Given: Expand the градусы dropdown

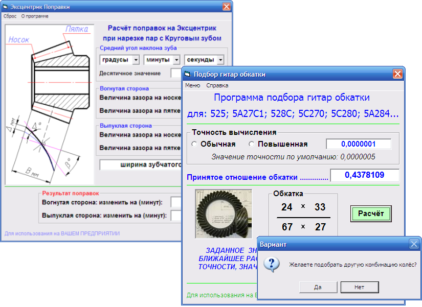Looking at the screenshot, I should click(x=136, y=60).
